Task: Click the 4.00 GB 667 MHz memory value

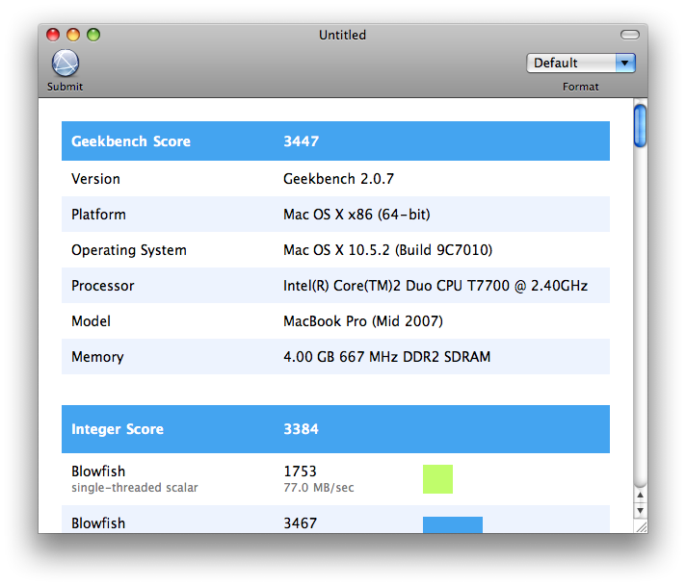Action: 386,357
